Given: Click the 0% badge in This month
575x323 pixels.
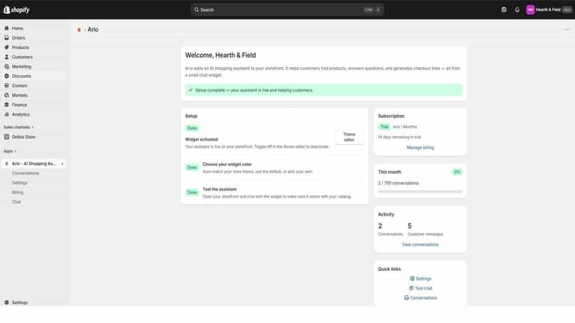Looking at the screenshot, I should 457,172.
